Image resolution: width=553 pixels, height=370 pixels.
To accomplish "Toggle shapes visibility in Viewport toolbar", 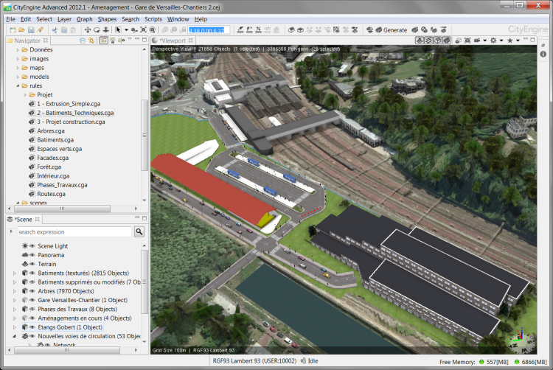I will pyautogui.click(x=438, y=41).
